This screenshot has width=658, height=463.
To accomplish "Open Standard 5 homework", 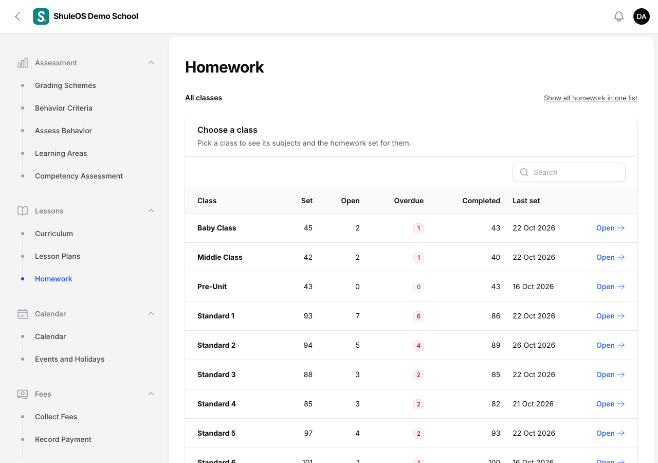I will pos(611,433).
